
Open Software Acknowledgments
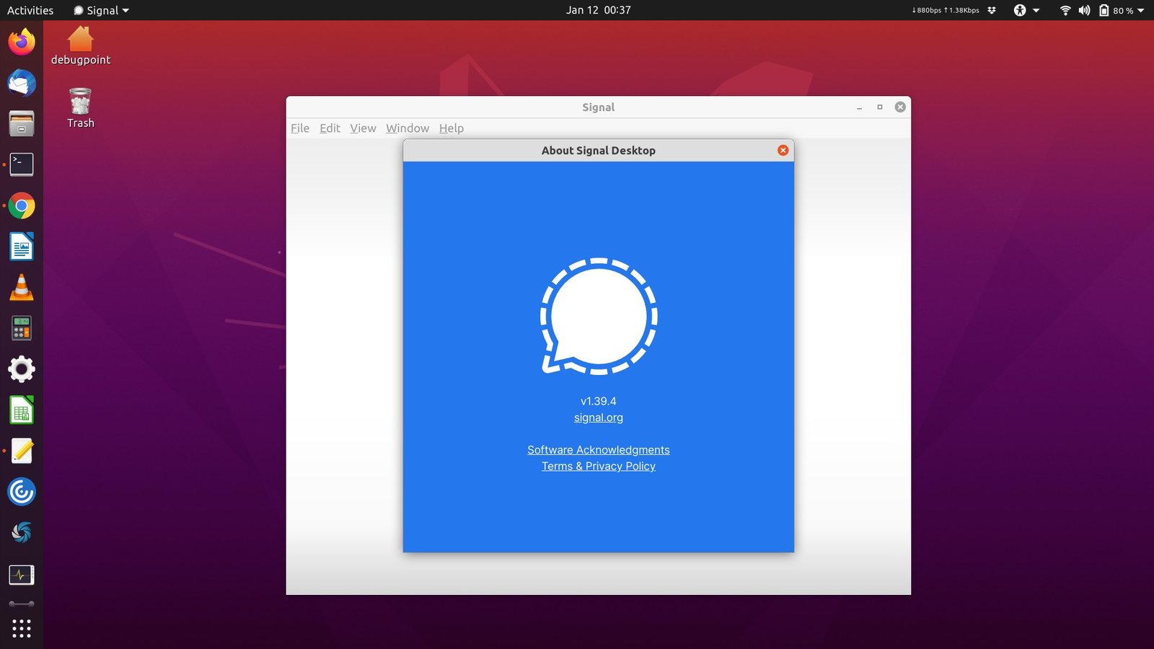click(x=598, y=449)
